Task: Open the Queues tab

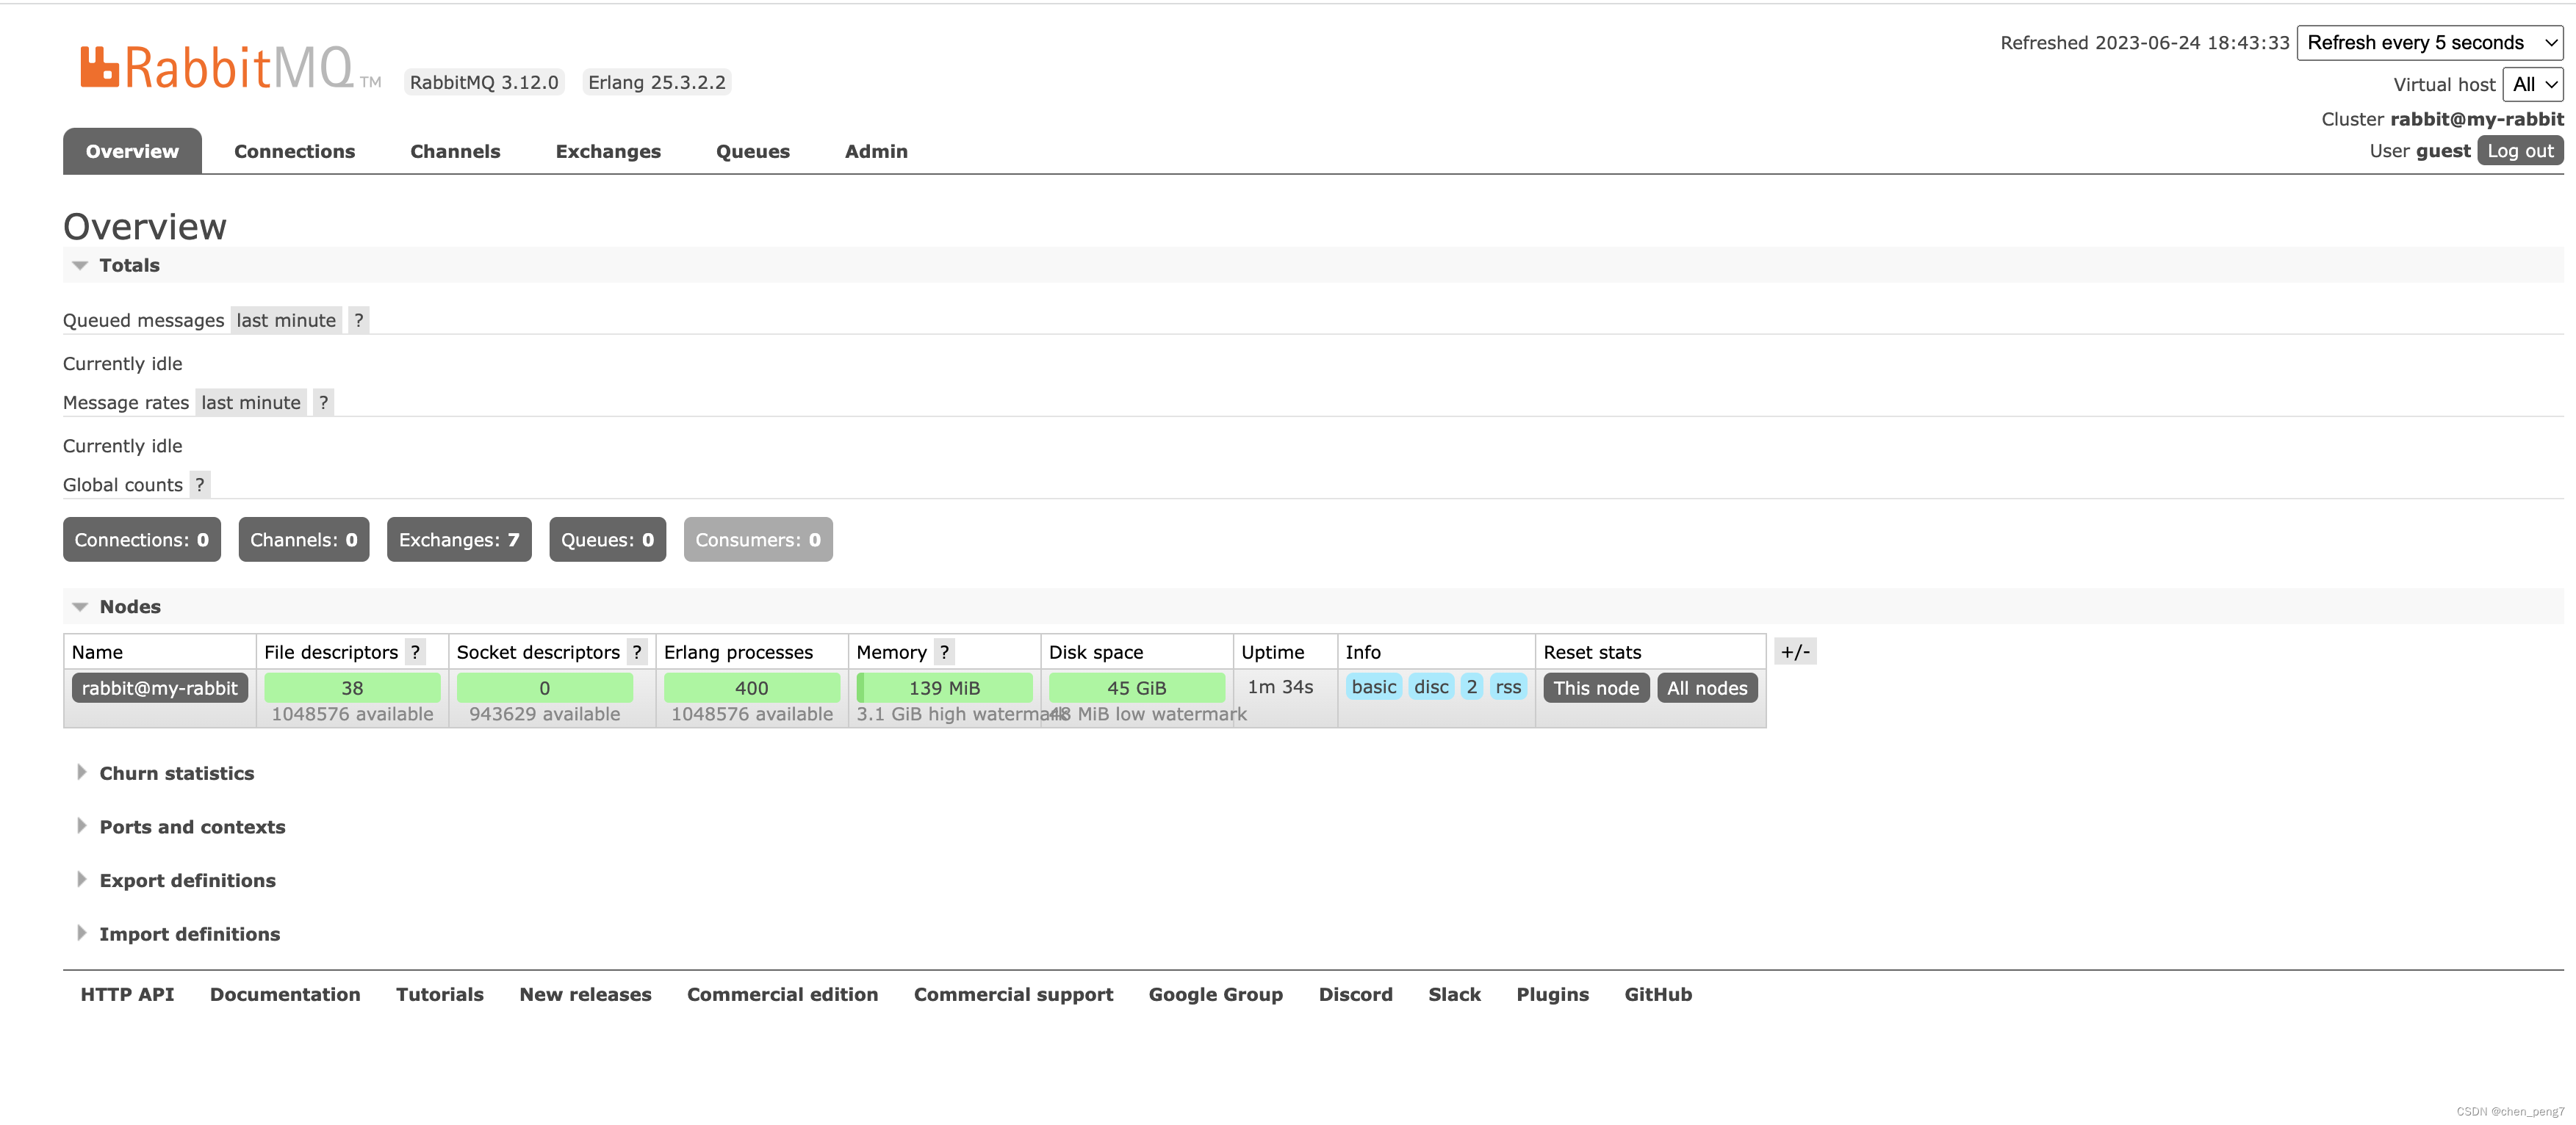Action: click(753, 151)
